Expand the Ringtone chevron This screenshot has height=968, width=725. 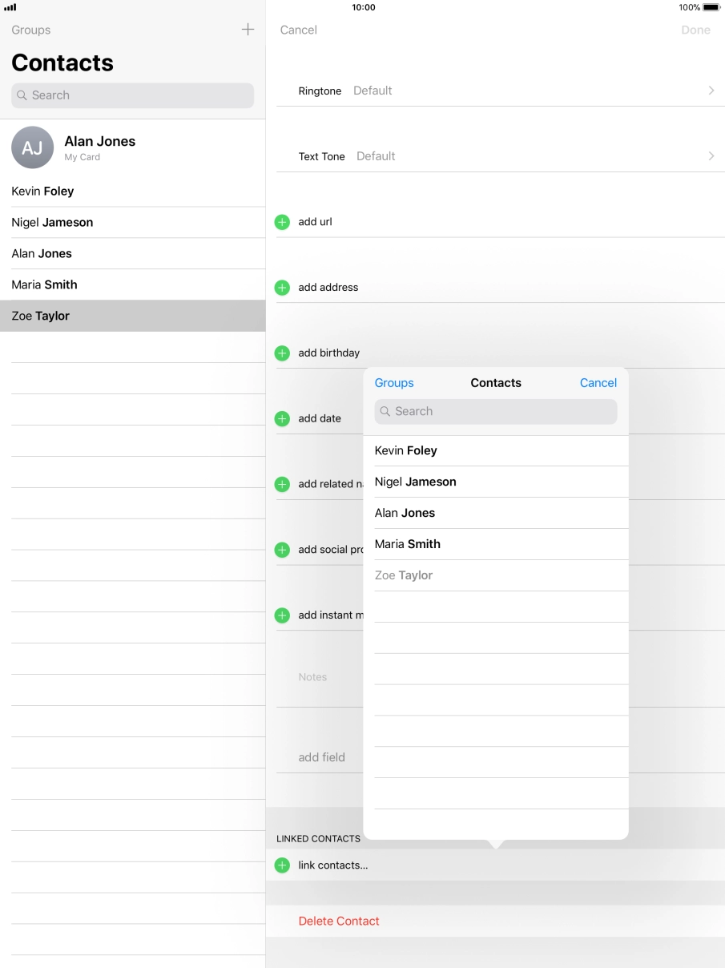click(711, 91)
